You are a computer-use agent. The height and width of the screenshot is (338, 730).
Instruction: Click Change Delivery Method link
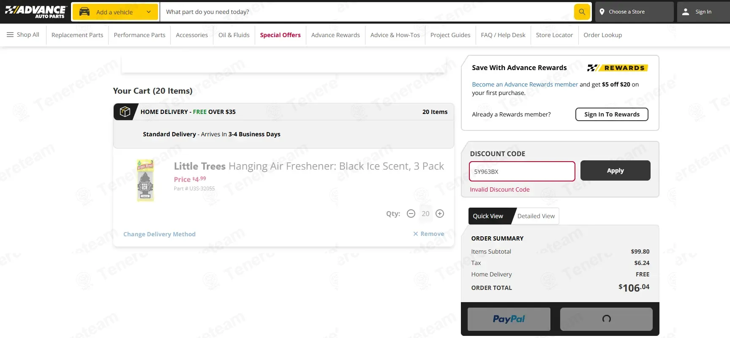pos(159,234)
